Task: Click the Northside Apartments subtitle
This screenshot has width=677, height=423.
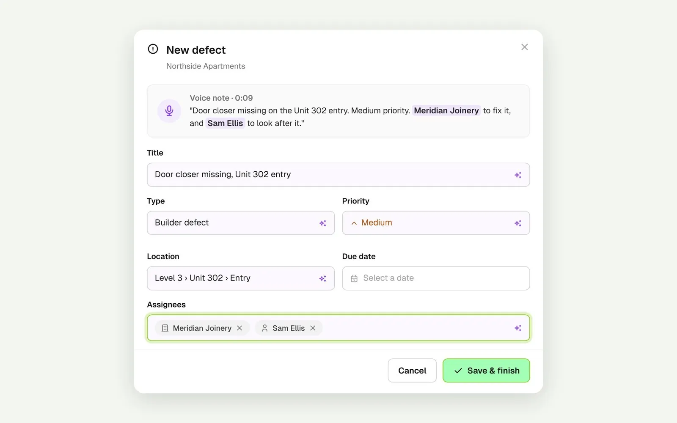Action: [206, 66]
